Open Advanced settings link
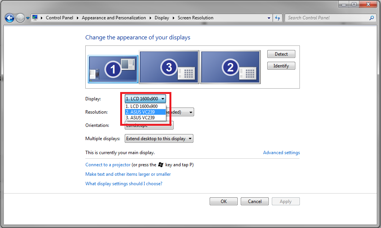This screenshot has width=381, height=228. (281, 153)
